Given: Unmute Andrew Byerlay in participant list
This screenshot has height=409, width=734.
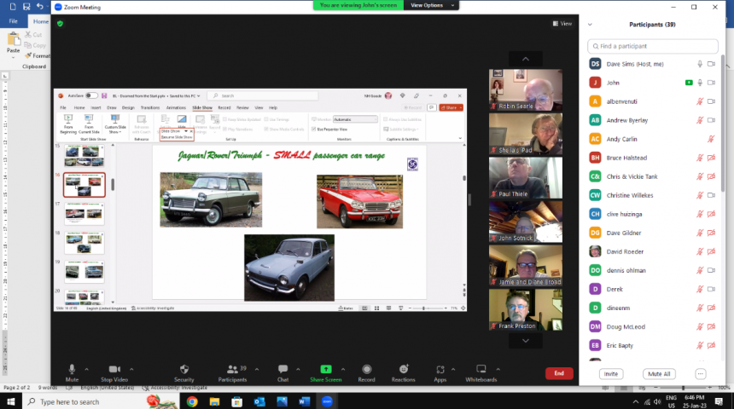Looking at the screenshot, I should pyautogui.click(x=700, y=120).
